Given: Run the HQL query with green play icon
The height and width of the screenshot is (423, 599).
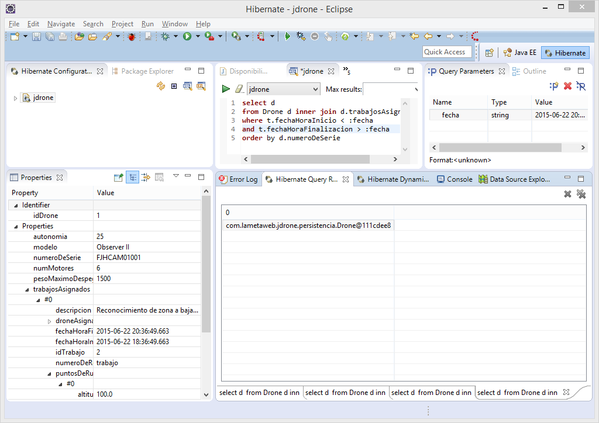Looking at the screenshot, I should (x=226, y=89).
